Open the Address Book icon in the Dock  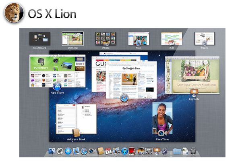click(100, 151)
